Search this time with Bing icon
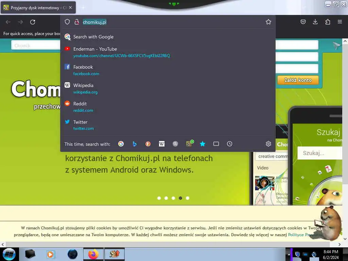Image resolution: width=348 pixels, height=261 pixels. (x=135, y=144)
